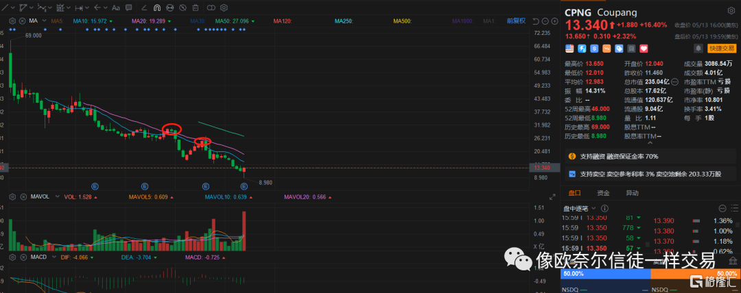The width and height of the screenshot is (741, 293).
Task: Remove the MAVOL indicator
Action: 22,196
